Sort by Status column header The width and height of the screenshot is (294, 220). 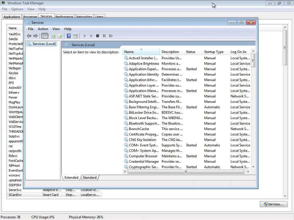[x=193, y=52]
